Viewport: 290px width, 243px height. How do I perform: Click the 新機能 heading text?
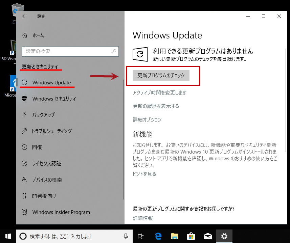pos(142,134)
